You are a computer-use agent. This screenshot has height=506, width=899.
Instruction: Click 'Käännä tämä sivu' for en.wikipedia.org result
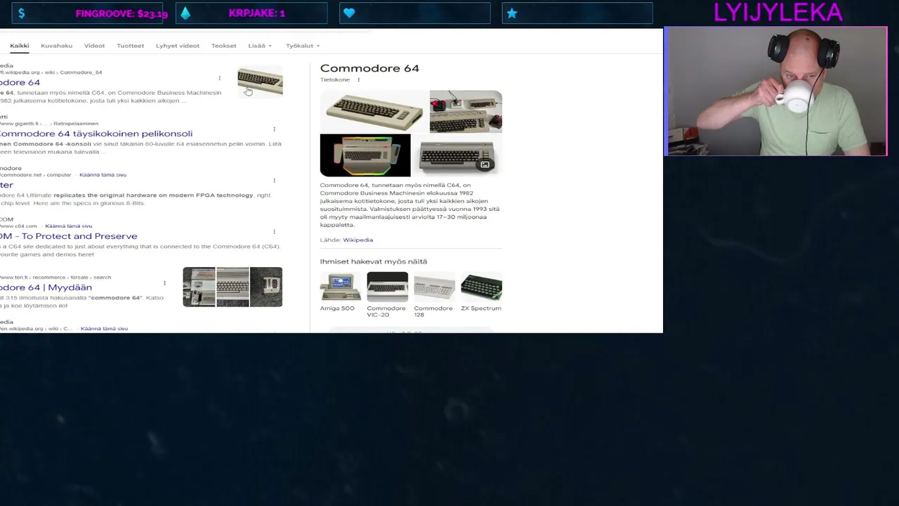(104, 329)
